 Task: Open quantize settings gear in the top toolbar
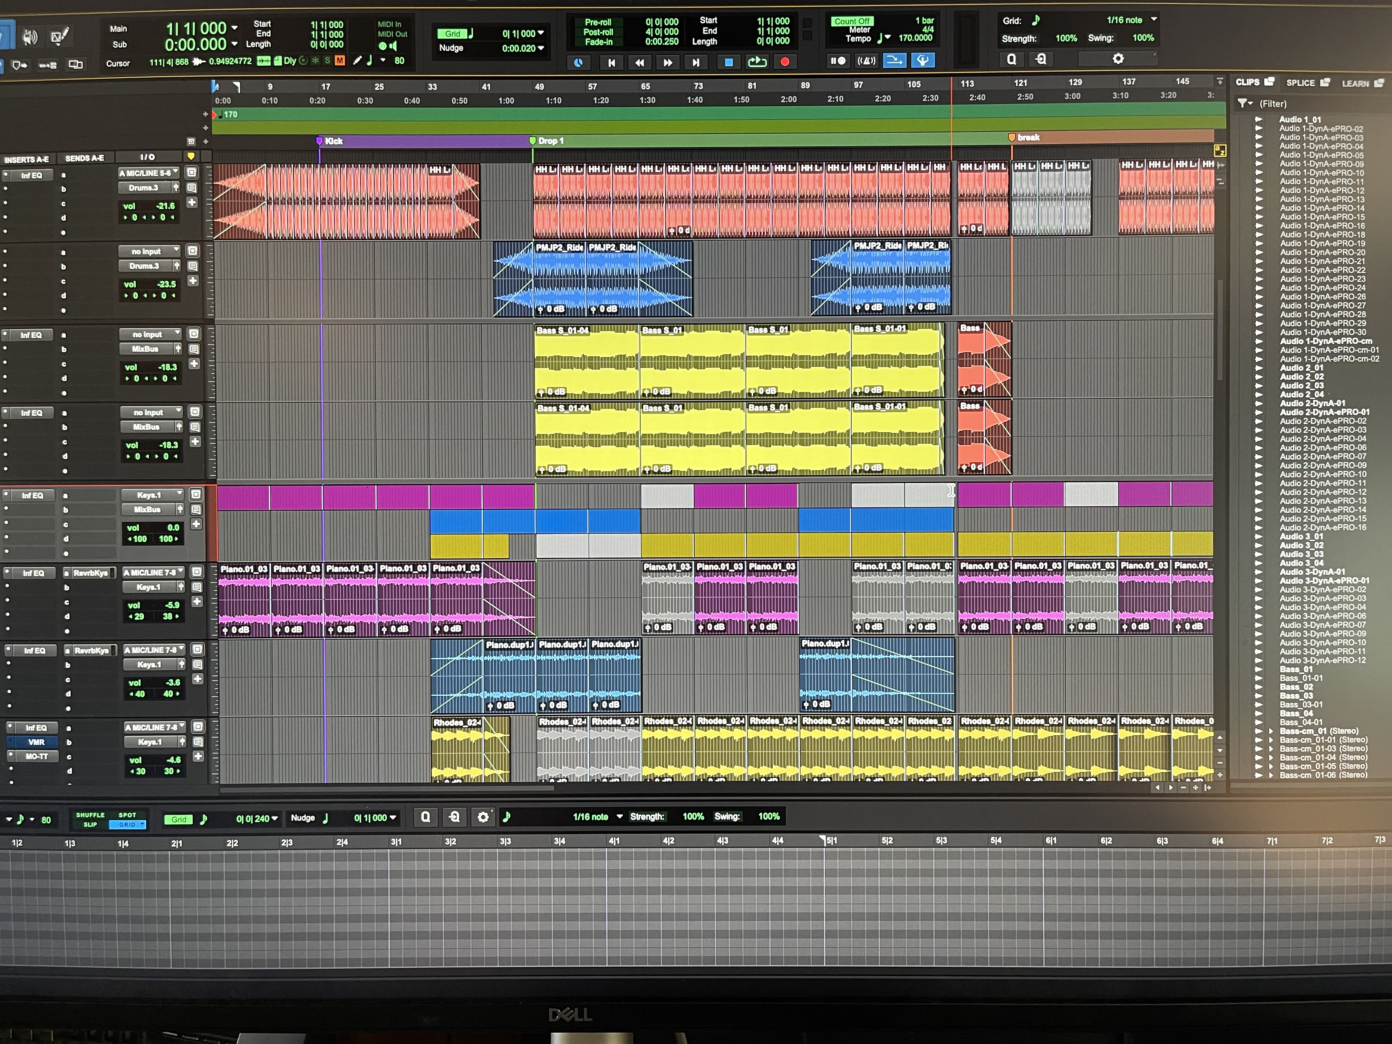point(1118,59)
